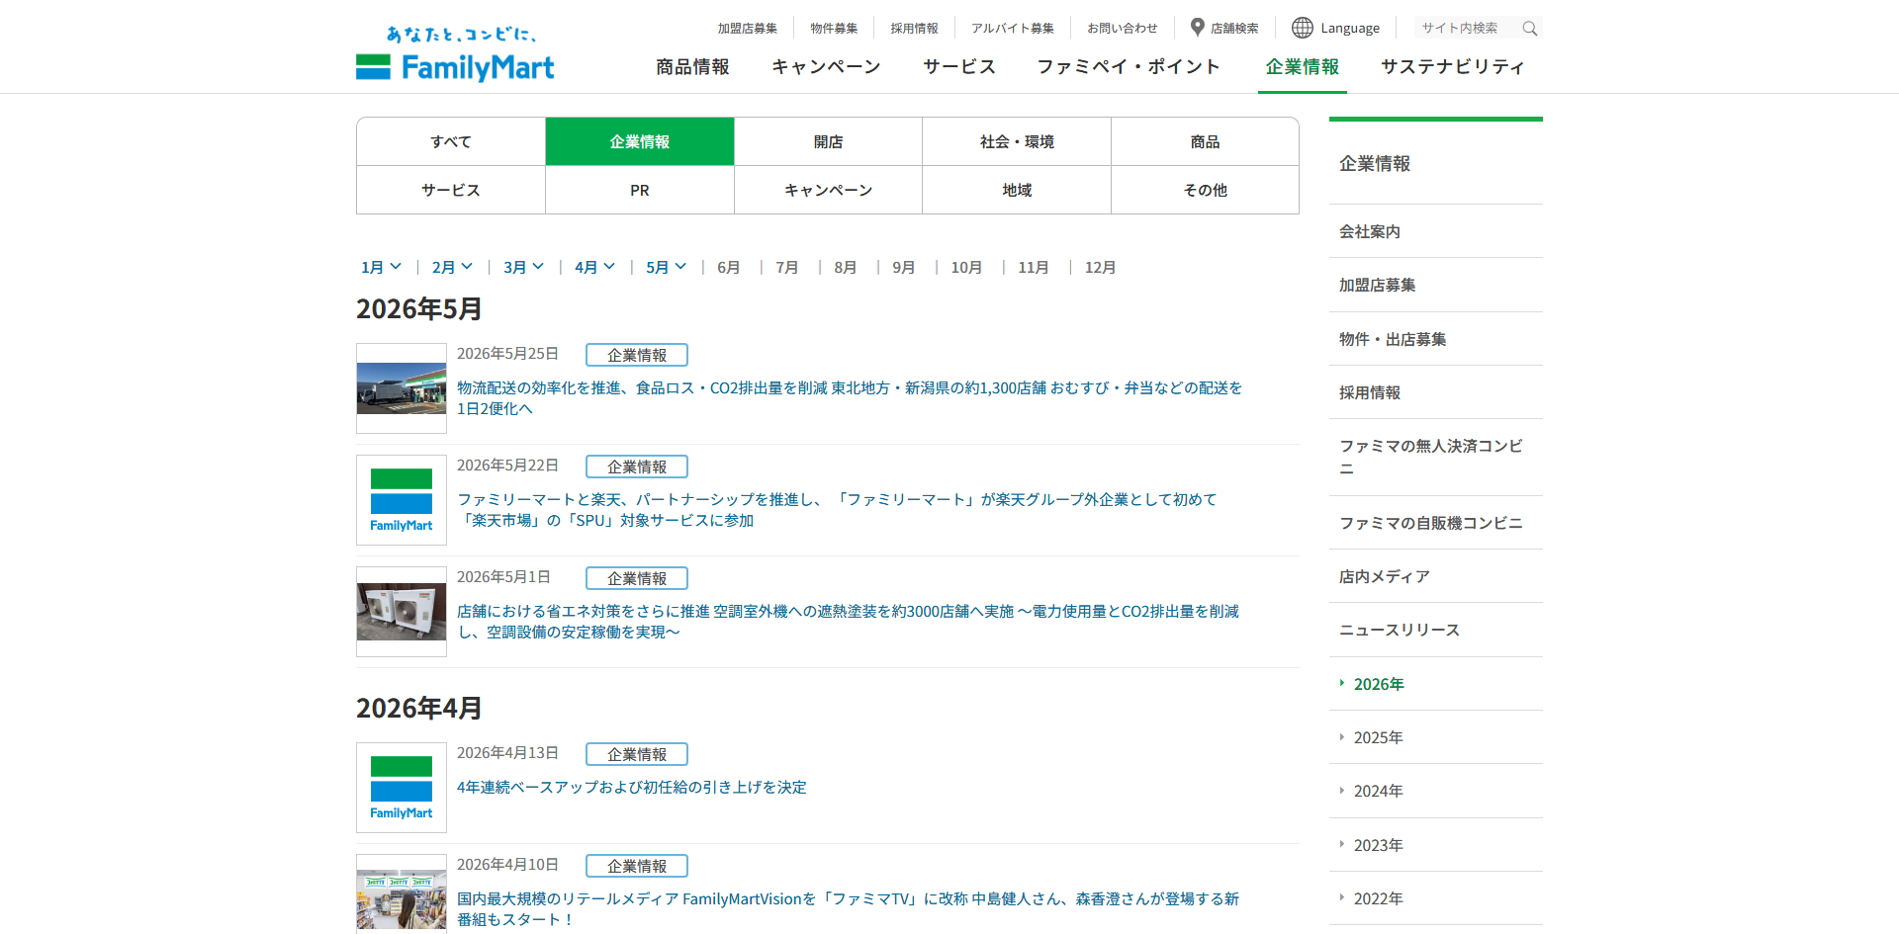Open sidebar ファミマの自販機コンビニ link
Image resolution: width=1899 pixels, height=934 pixels.
tap(1436, 523)
